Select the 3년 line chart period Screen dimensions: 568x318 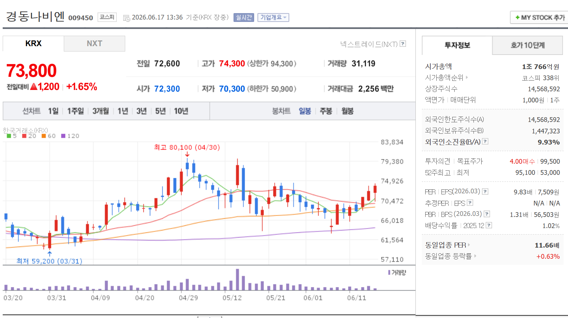[142, 111]
